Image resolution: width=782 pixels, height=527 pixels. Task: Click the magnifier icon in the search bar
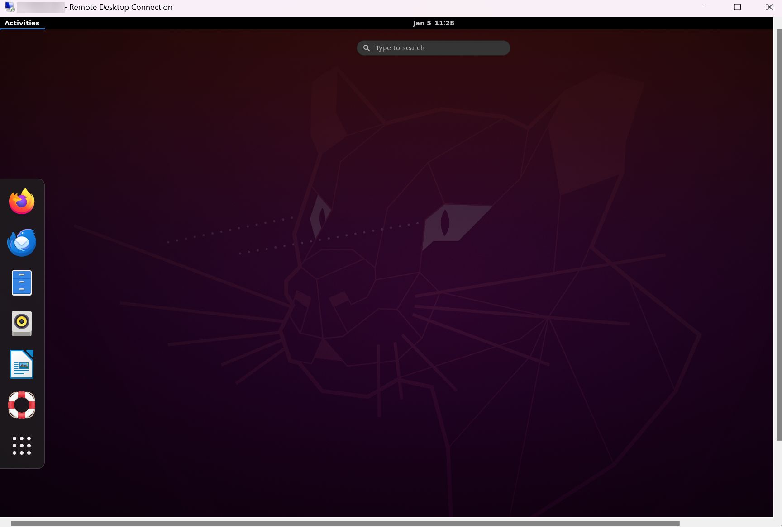click(367, 47)
